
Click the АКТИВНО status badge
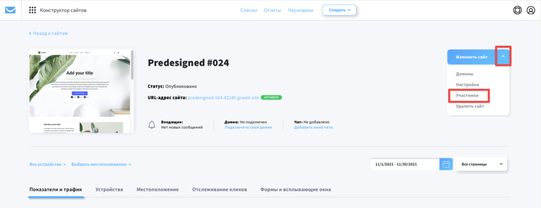(x=271, y=97)
